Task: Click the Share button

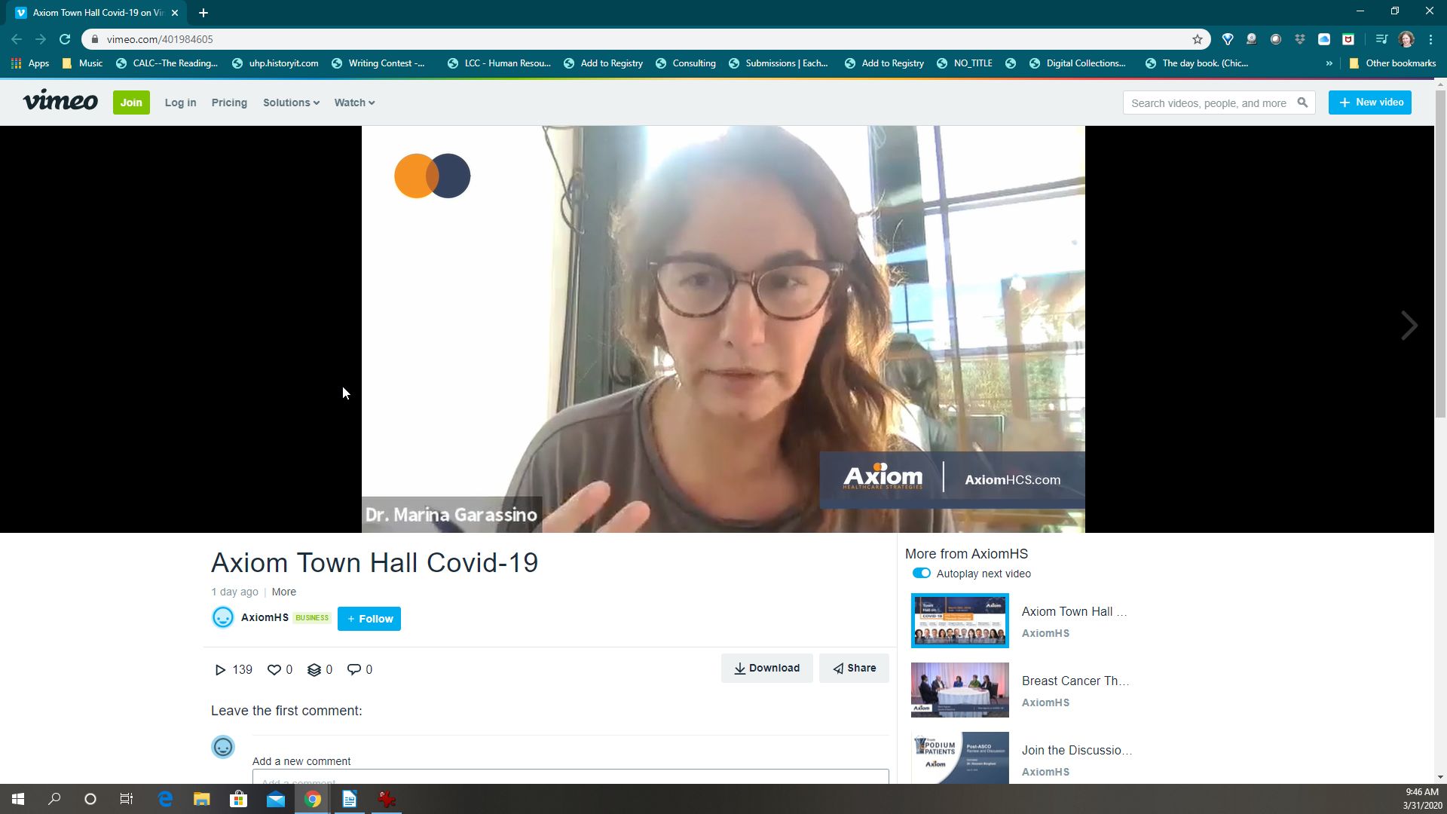Action: [x=854, y=668]
